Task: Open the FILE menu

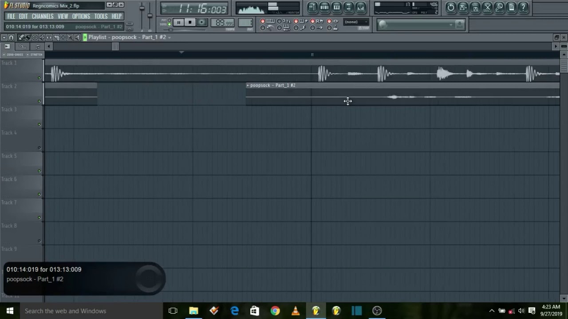Action: tap(11, 16)
